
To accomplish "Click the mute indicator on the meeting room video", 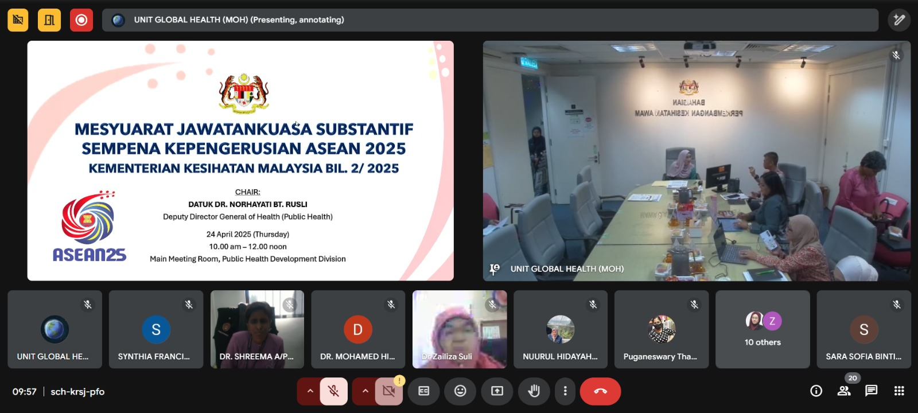I will (896, 56).
